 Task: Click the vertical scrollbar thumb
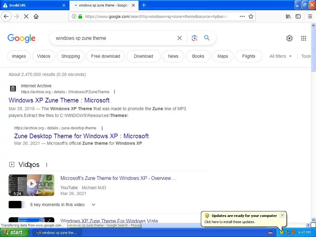pyautogui.click(x=313, y=50)
